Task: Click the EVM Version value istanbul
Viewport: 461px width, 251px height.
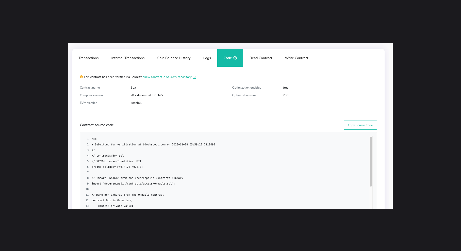Action: 136,103
